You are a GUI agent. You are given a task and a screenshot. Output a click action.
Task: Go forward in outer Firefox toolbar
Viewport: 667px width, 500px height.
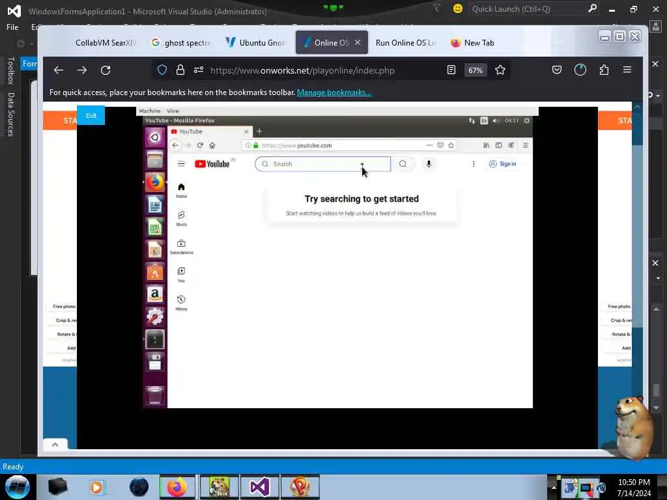(82, 70)
